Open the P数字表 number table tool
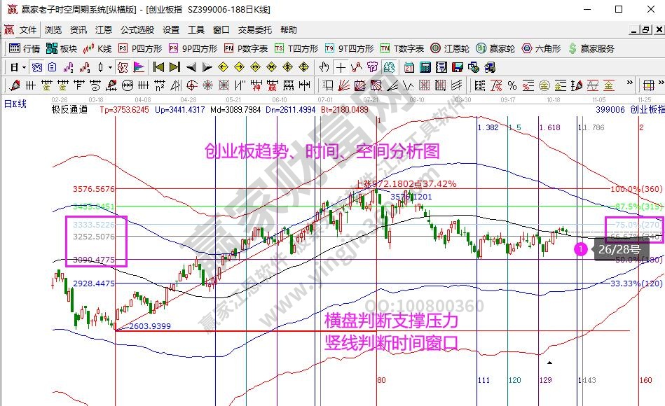This screenshot has height=406, width=665. (245, 48)
